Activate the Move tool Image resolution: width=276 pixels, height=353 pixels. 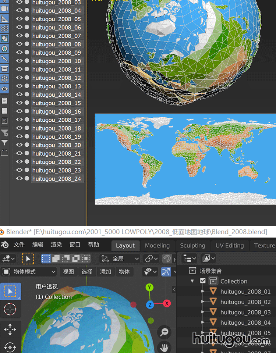[x=10, y=329]
